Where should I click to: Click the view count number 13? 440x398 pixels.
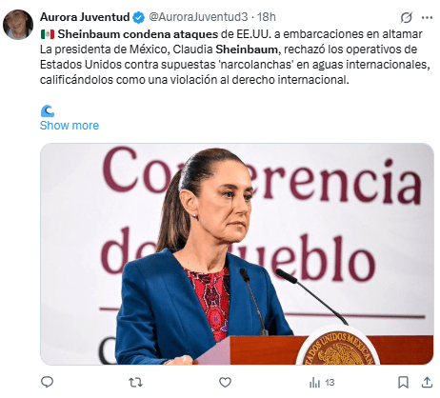tap(330, 383)
